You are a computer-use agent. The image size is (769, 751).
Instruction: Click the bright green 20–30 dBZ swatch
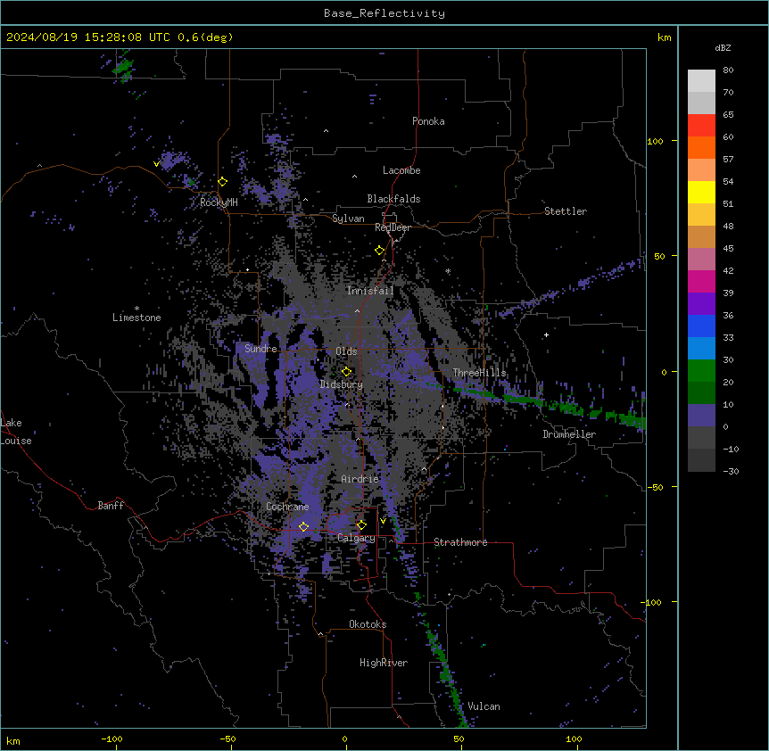point(701,371)
